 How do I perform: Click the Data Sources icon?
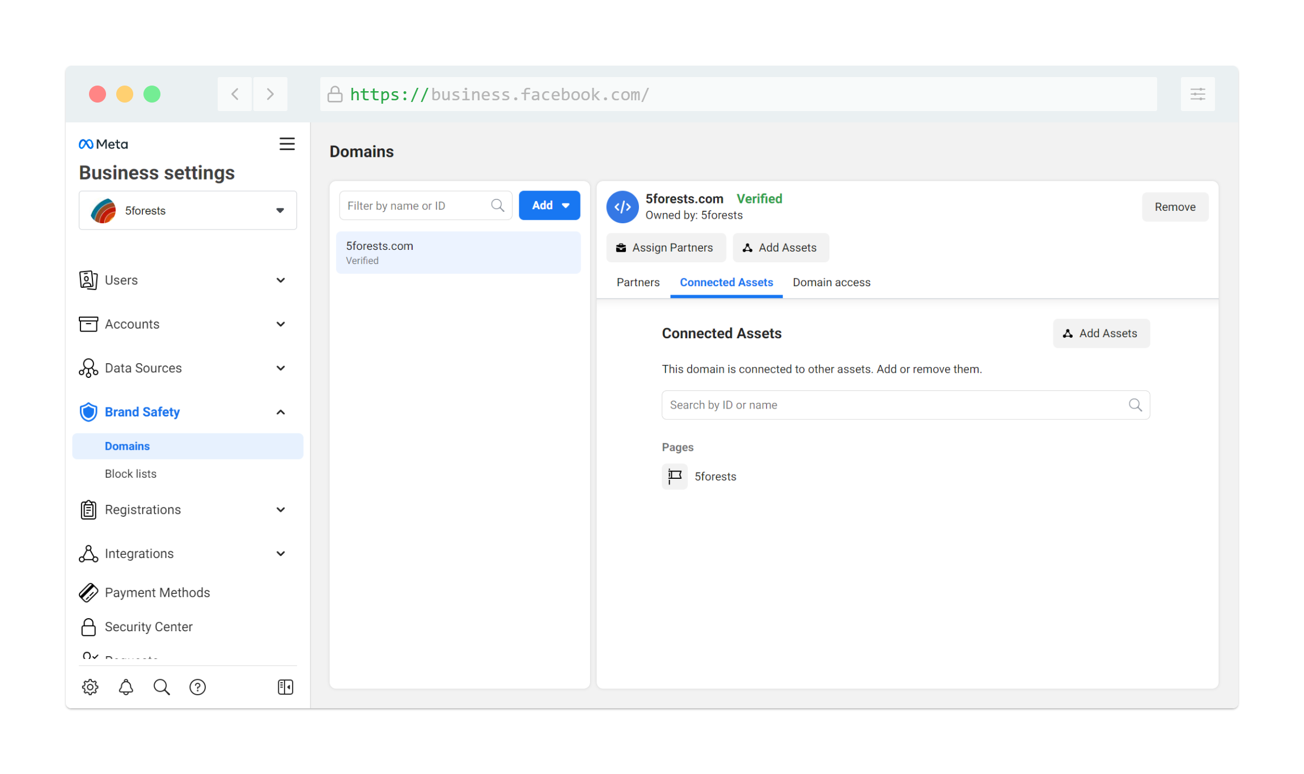88,368
